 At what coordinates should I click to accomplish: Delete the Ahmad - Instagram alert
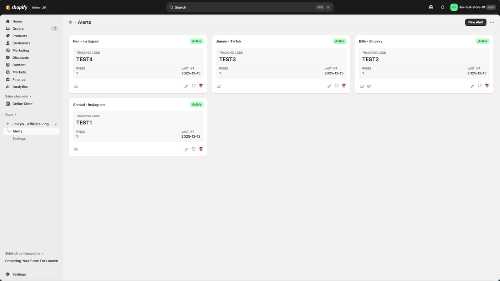point(201,149)
